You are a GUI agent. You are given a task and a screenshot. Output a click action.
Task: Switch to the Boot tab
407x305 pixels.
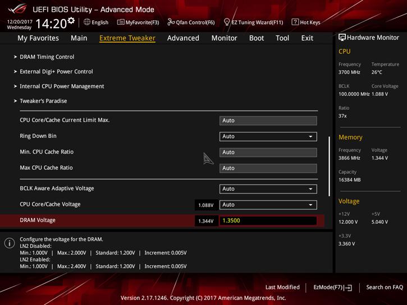click(257, 38)
